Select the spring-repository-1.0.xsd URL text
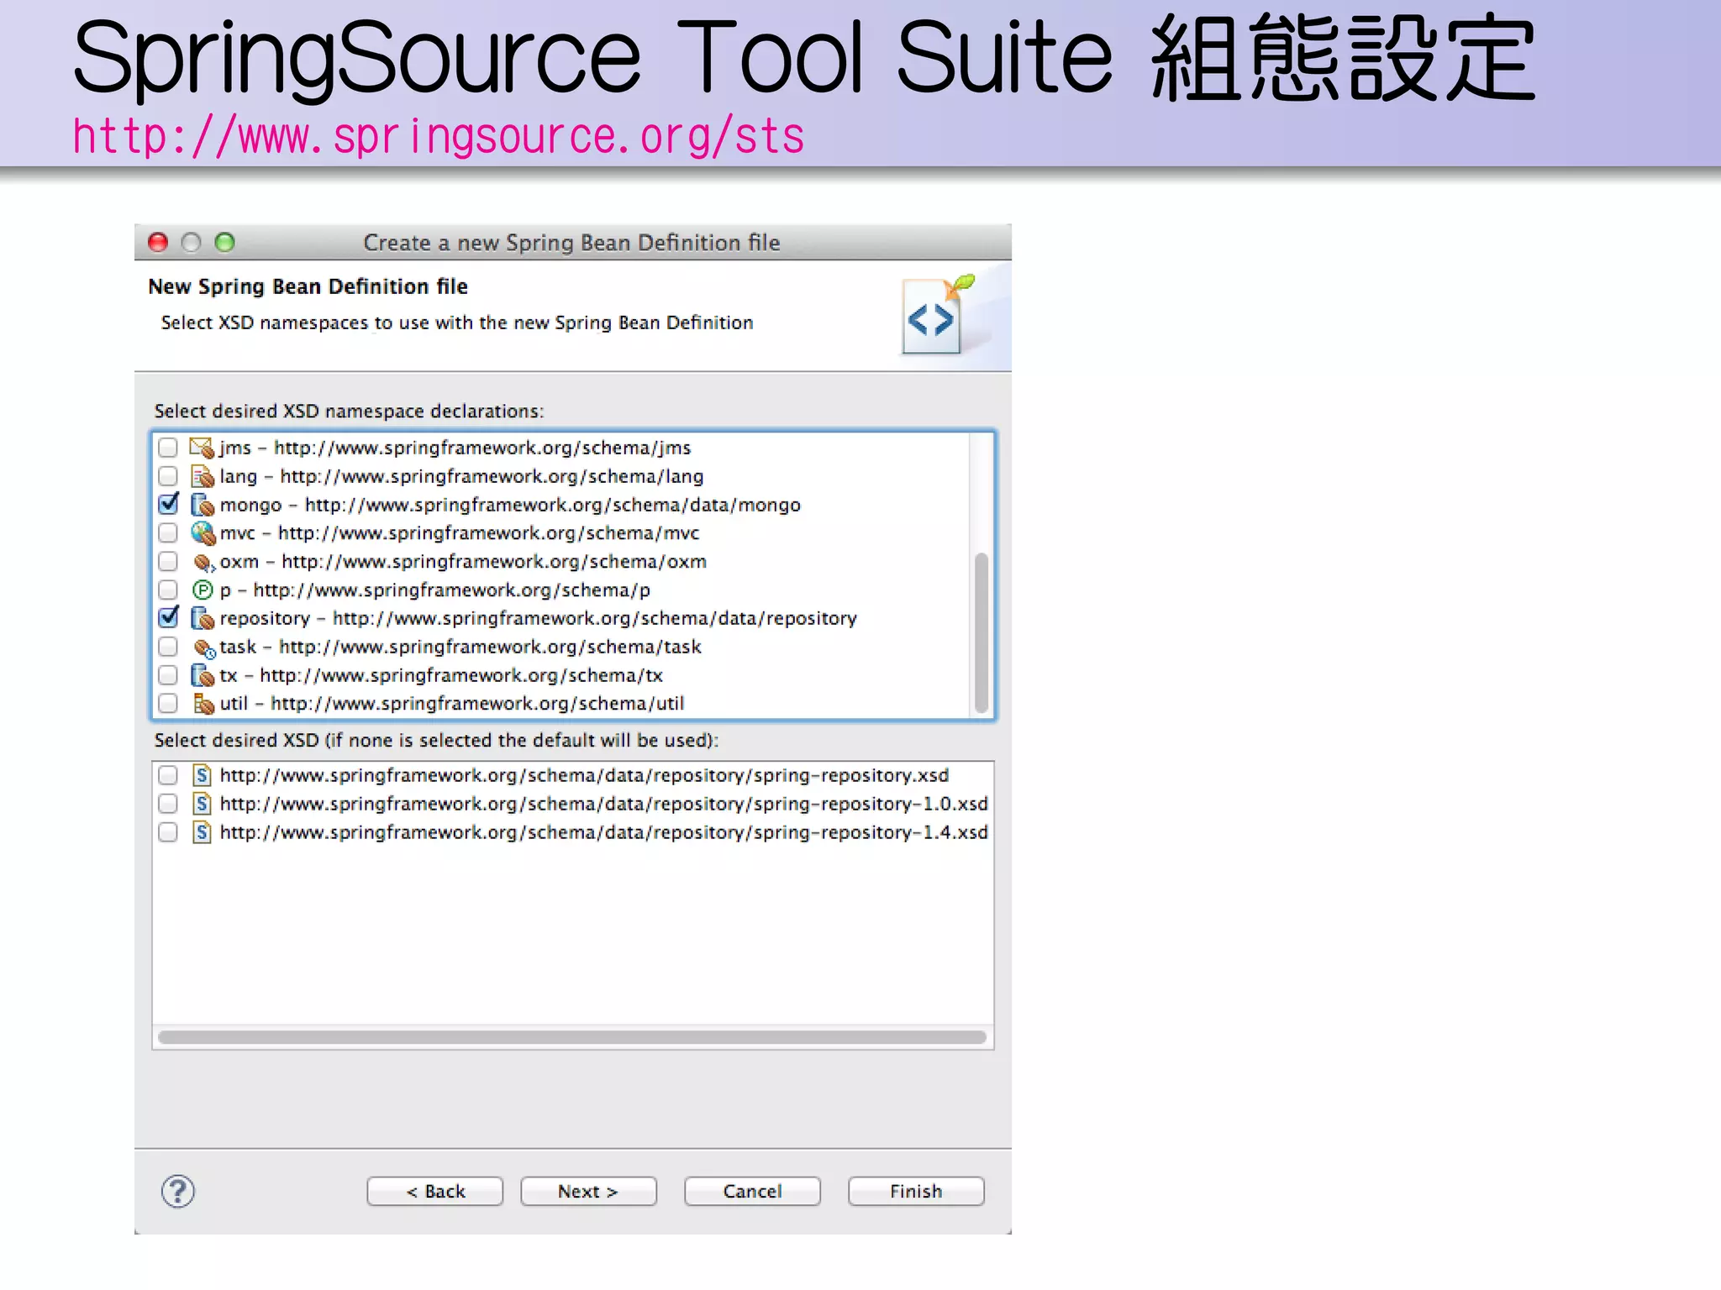 603,804
